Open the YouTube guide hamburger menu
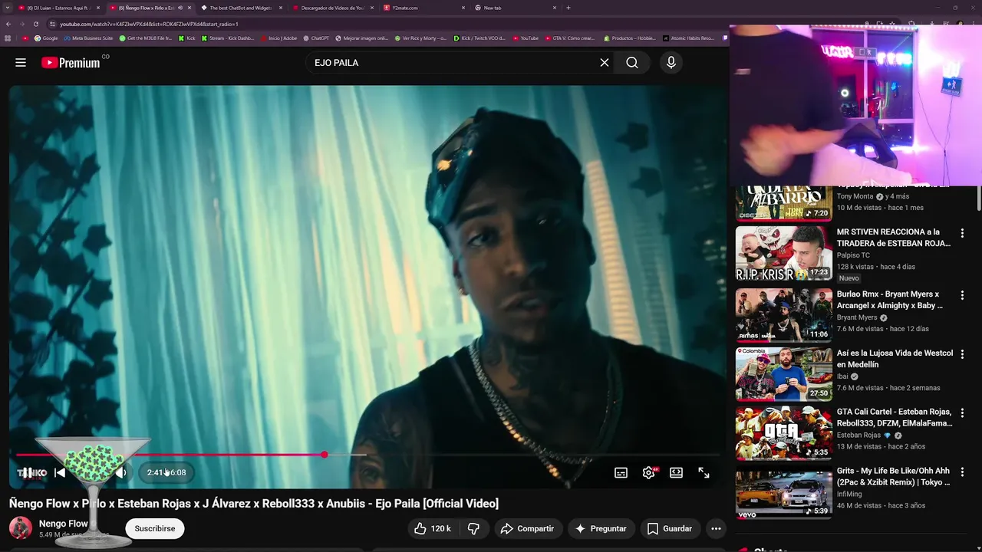982x552 pixels. pyautogui.click(x=21, y=63)
